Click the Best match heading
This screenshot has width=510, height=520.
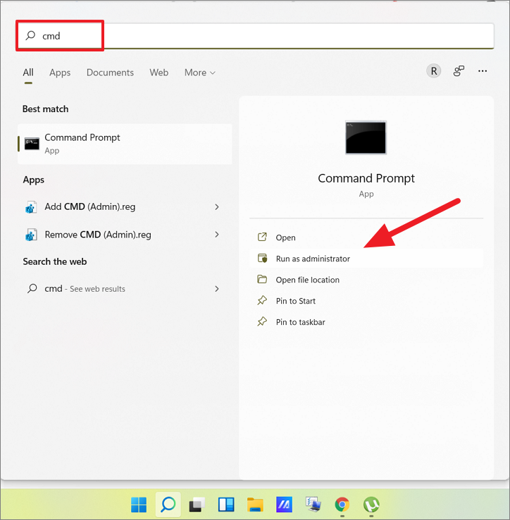[45, 109]
